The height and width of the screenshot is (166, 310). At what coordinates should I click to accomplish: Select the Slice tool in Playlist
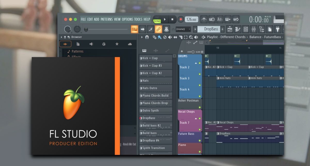pos(181,37)
